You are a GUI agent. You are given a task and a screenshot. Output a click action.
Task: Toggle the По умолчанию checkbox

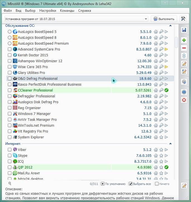[102, 184]
